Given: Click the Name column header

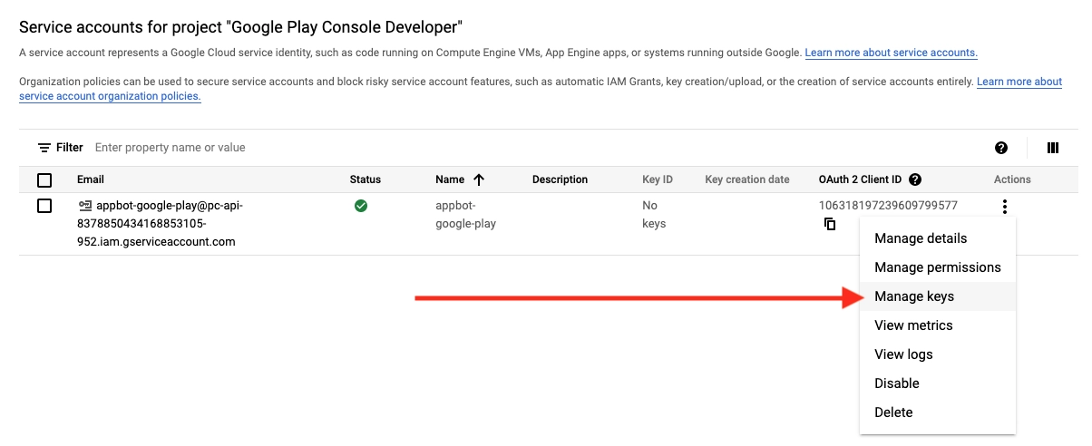Looking at the screenshot, I should [x=450, y=179].
